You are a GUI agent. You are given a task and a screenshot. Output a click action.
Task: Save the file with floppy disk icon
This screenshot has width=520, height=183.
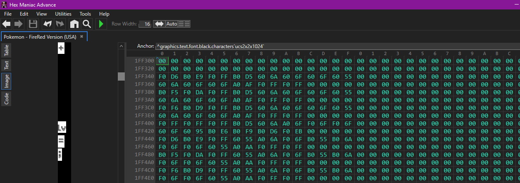33,24
